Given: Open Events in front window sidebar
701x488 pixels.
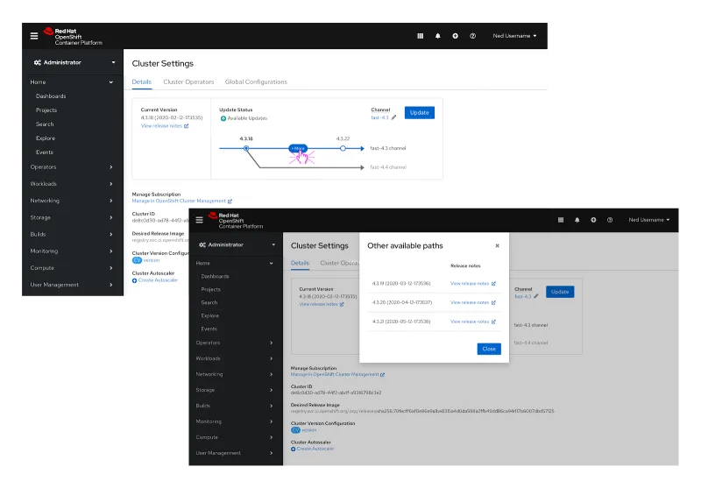Looking at the screenshot, I should pos(209,329).
